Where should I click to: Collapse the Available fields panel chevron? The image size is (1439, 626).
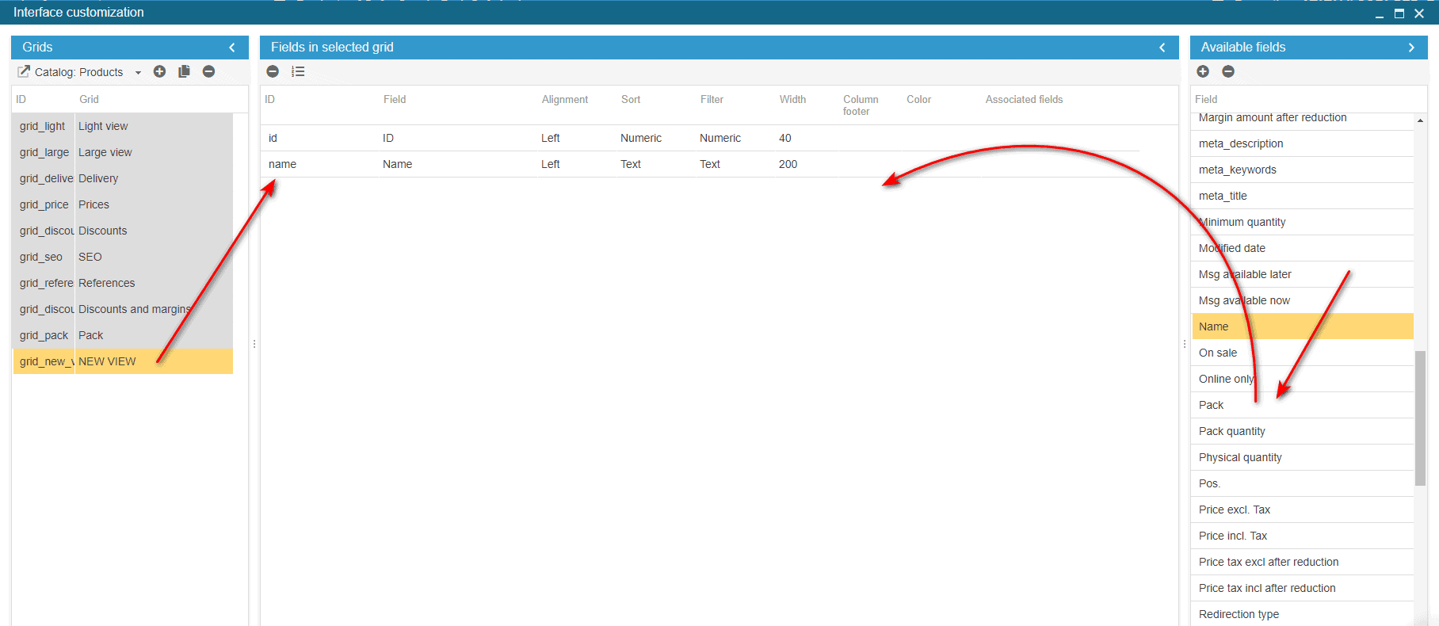[1411, 48]
